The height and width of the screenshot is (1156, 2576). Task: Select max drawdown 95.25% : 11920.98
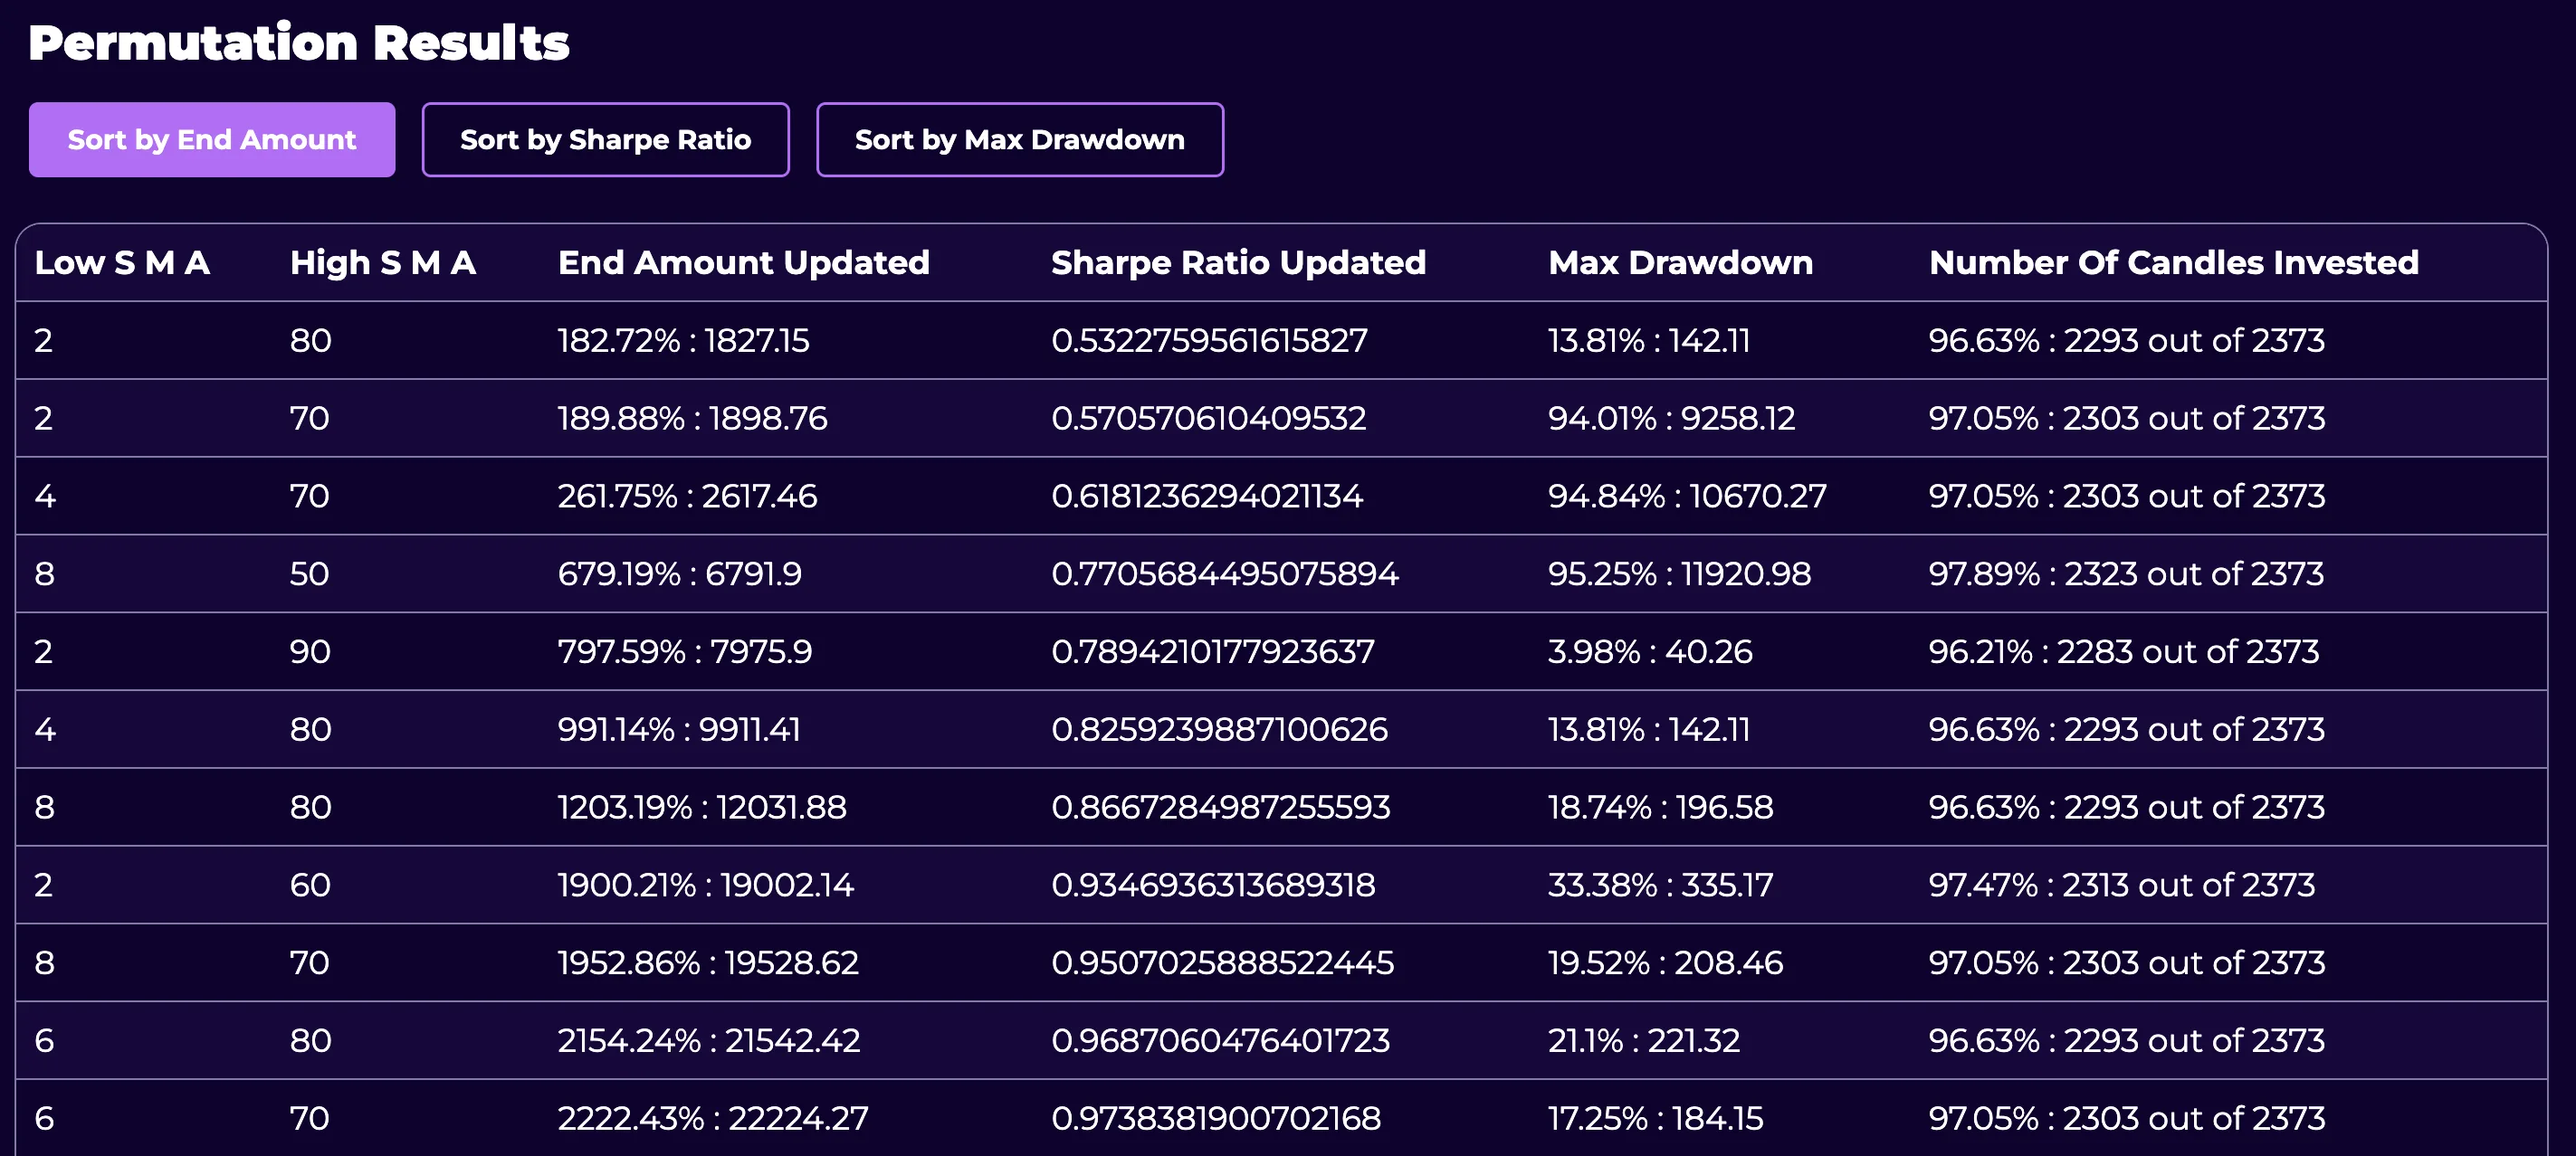[x=1679, y=574]
